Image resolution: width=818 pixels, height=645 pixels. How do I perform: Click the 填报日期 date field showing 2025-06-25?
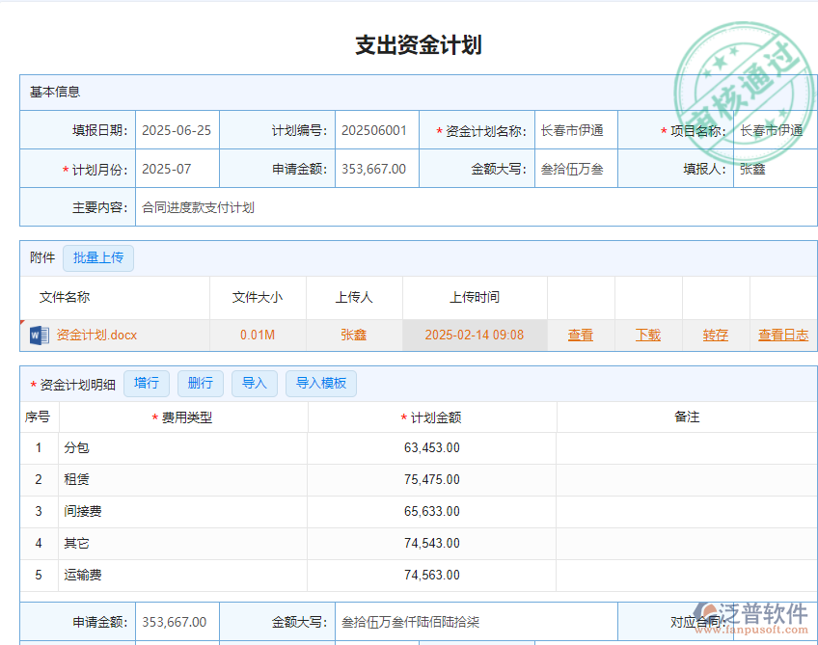click(176, 128)
